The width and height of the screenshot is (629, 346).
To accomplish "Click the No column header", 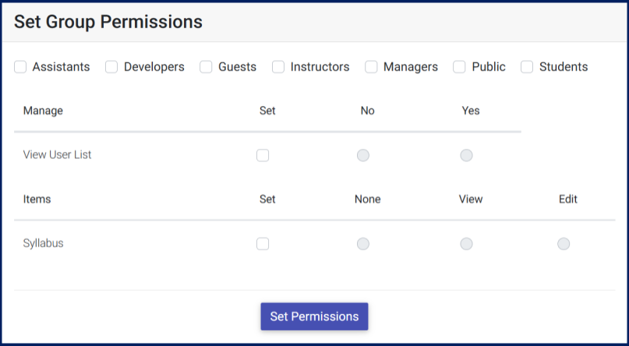I will [367, 111].
